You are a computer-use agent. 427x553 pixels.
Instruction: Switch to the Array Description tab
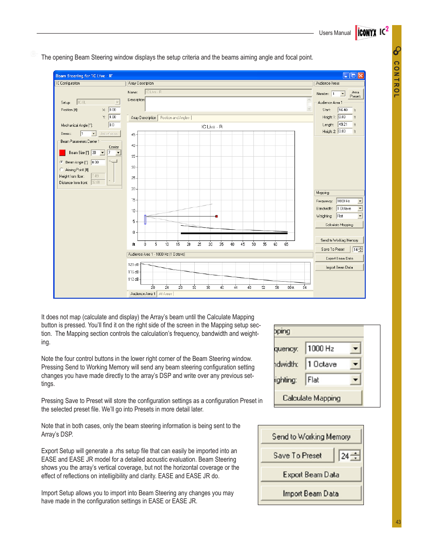tap(143, 118)
